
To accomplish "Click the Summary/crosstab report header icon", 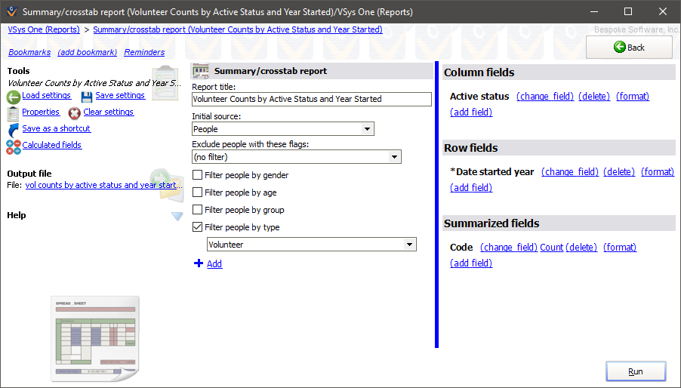I will 201,71.
